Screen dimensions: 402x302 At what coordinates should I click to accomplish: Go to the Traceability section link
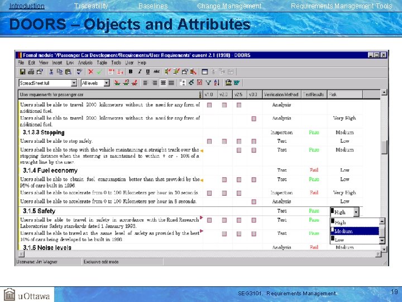[91, 6]
